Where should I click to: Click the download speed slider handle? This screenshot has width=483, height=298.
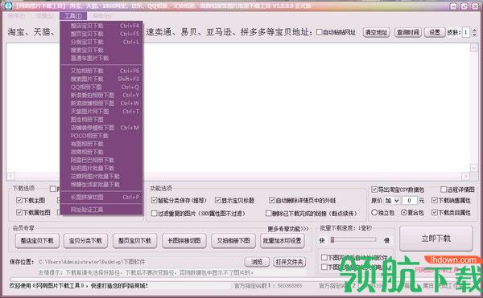332,239
